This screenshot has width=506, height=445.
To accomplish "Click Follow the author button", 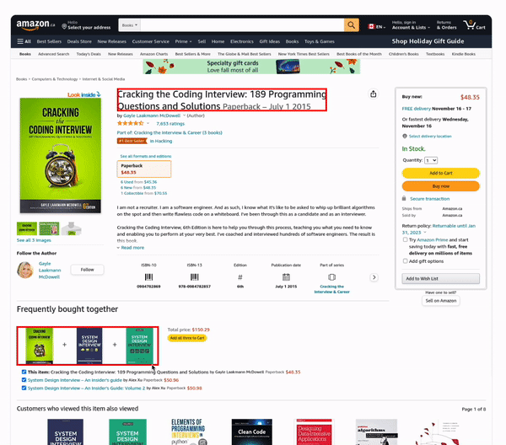I will [x=87, y=270].
